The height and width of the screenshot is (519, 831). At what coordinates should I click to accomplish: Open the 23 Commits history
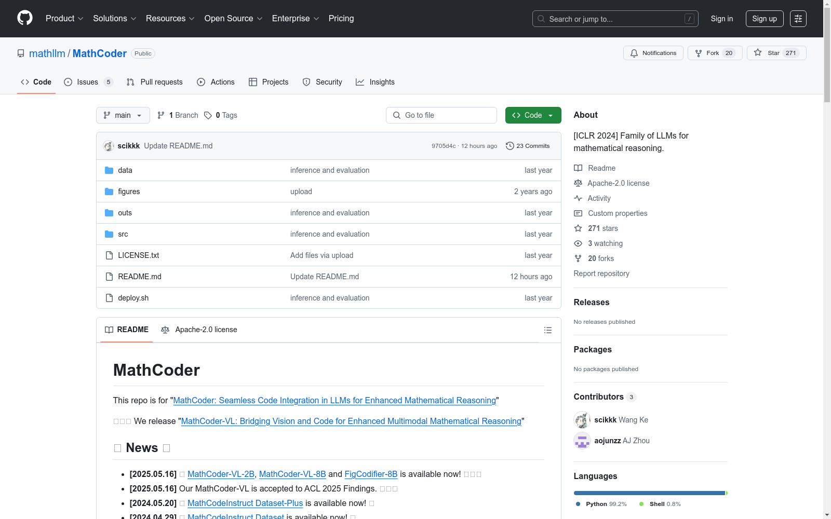[528, 146]
